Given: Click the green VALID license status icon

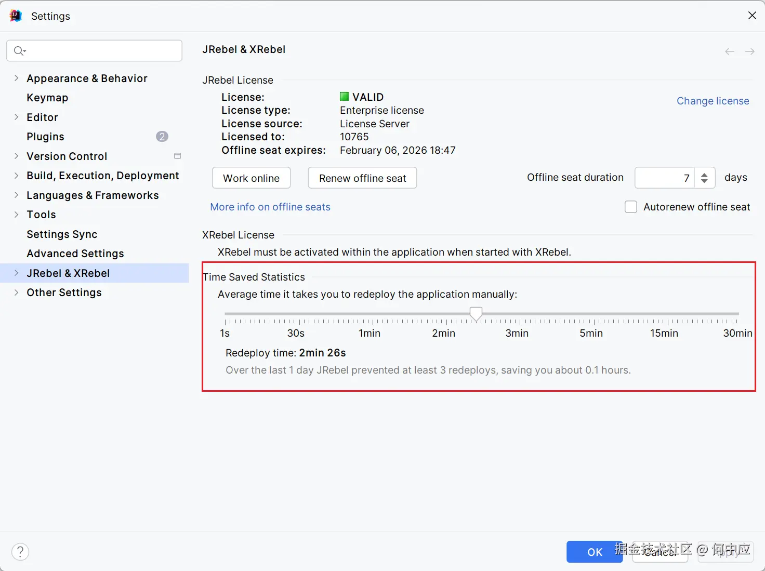Looking at the screenshot, I should [x=344, y=97].
